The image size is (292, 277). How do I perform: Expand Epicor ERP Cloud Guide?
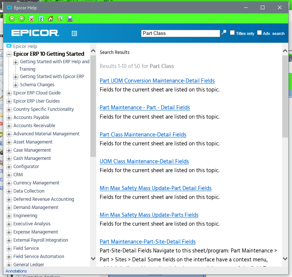pos(9,93)
